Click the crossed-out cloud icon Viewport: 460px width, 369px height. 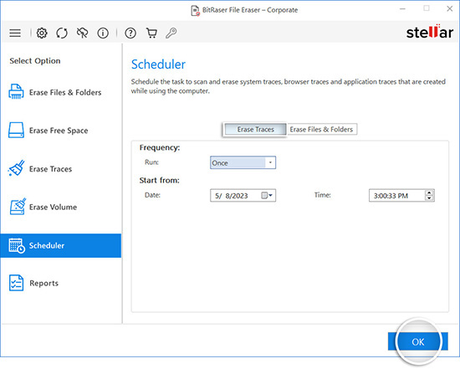click(83, 33)
